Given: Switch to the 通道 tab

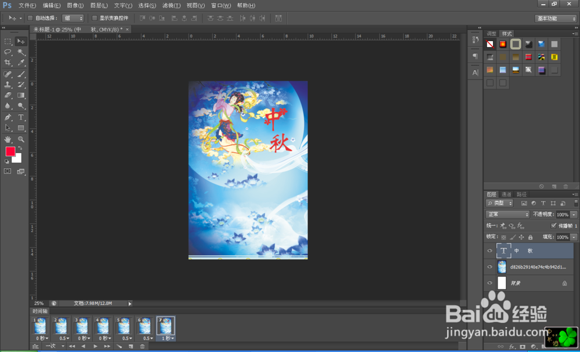Looking at the screenshot, I should [x=506, y=194].
